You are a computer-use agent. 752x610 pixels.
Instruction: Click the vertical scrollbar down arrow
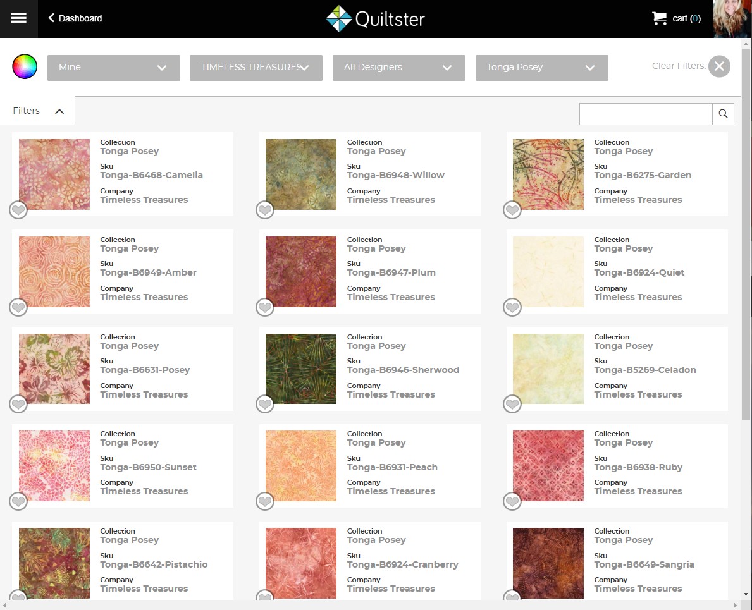[746, 594]
